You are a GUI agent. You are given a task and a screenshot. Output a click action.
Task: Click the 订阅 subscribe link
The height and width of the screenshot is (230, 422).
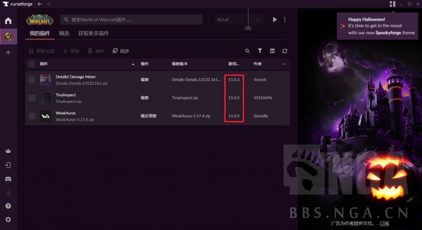pos(384,223)
